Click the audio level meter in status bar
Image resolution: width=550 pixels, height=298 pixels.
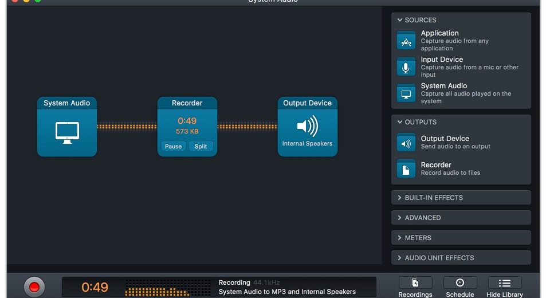click(x=167, y=288)
